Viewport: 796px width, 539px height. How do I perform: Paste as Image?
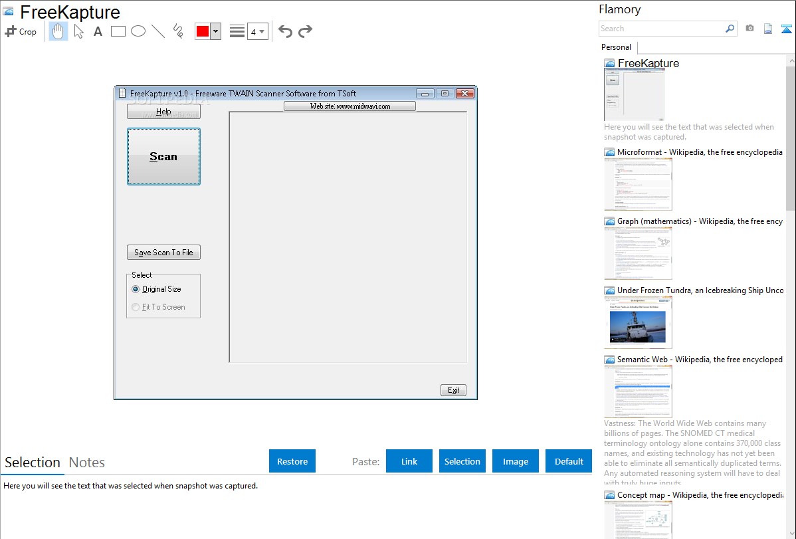click(516, 461)
